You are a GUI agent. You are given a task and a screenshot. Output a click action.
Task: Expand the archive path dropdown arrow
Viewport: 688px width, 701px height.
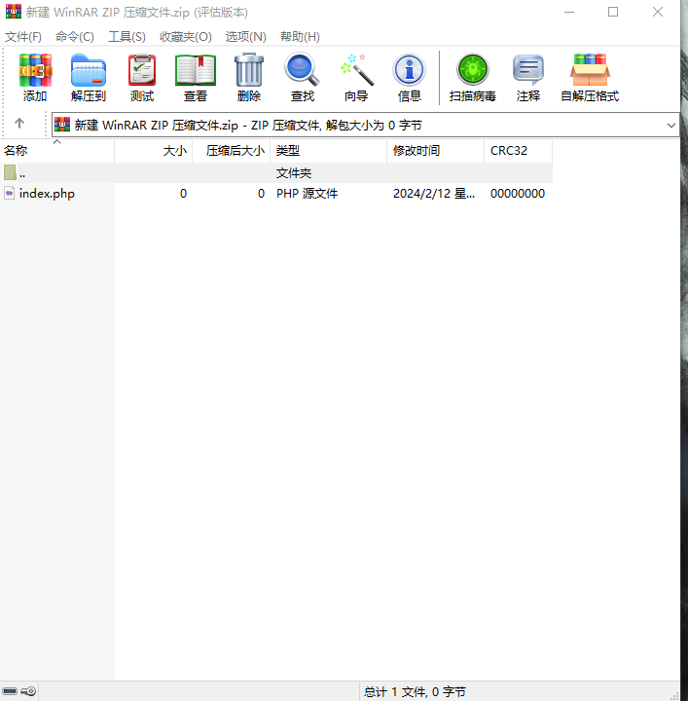point(671,126)
